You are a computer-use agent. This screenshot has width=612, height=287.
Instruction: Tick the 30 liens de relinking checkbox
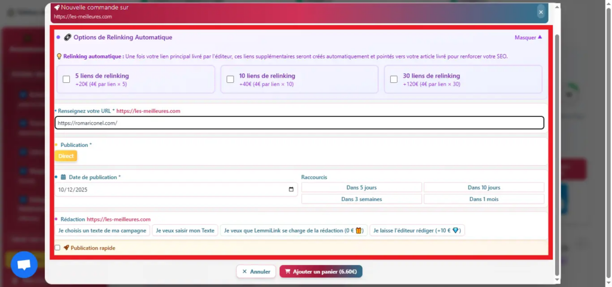pos(394,79)
